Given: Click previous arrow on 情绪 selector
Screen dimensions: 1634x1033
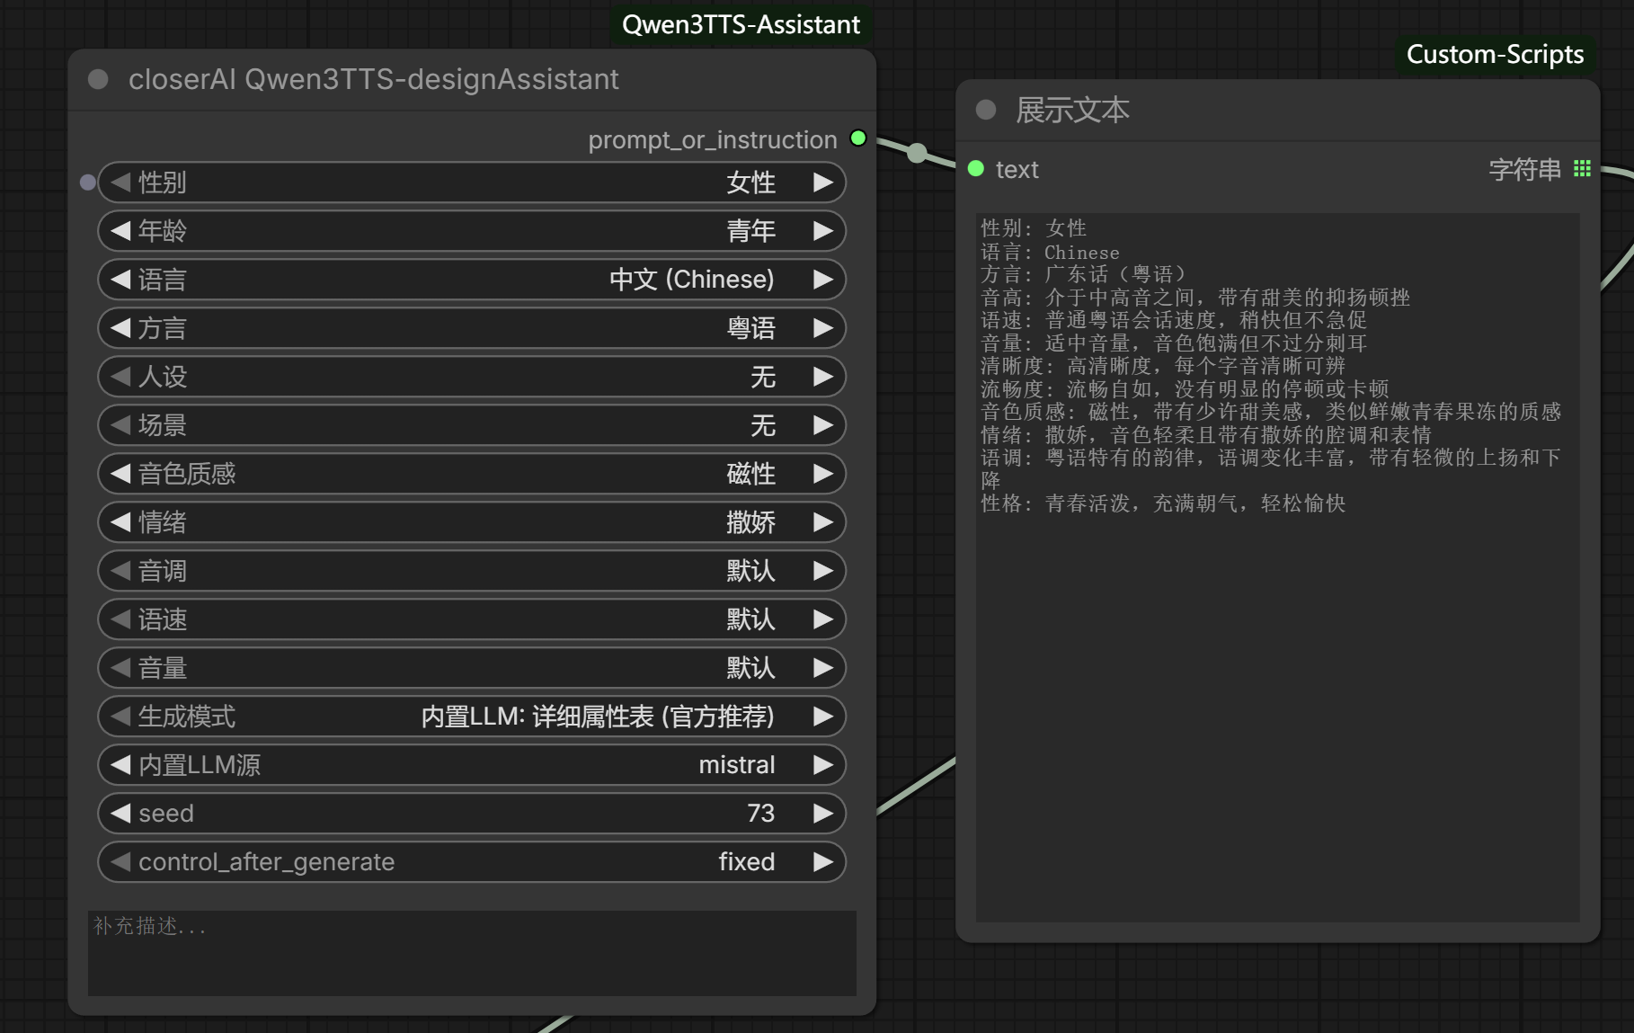Looking at the screenshot, I should point(120,522).
